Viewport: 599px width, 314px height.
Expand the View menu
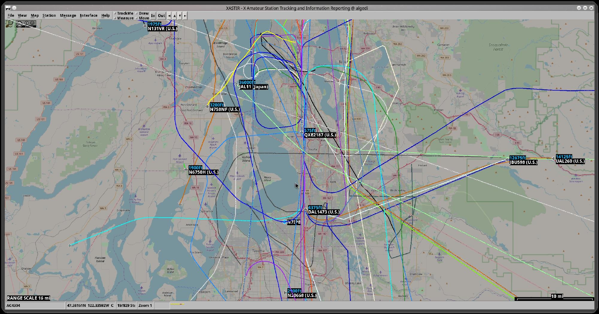click(x=22, y=16)
